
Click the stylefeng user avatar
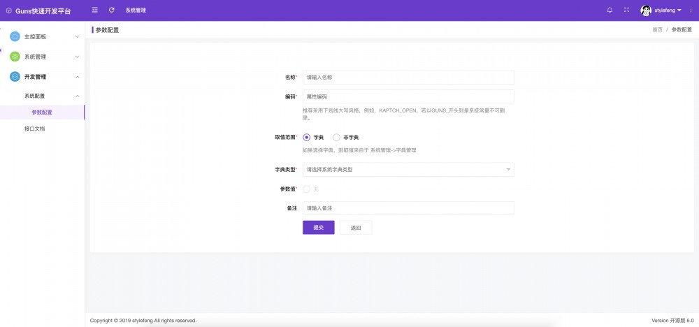[646, 10]
